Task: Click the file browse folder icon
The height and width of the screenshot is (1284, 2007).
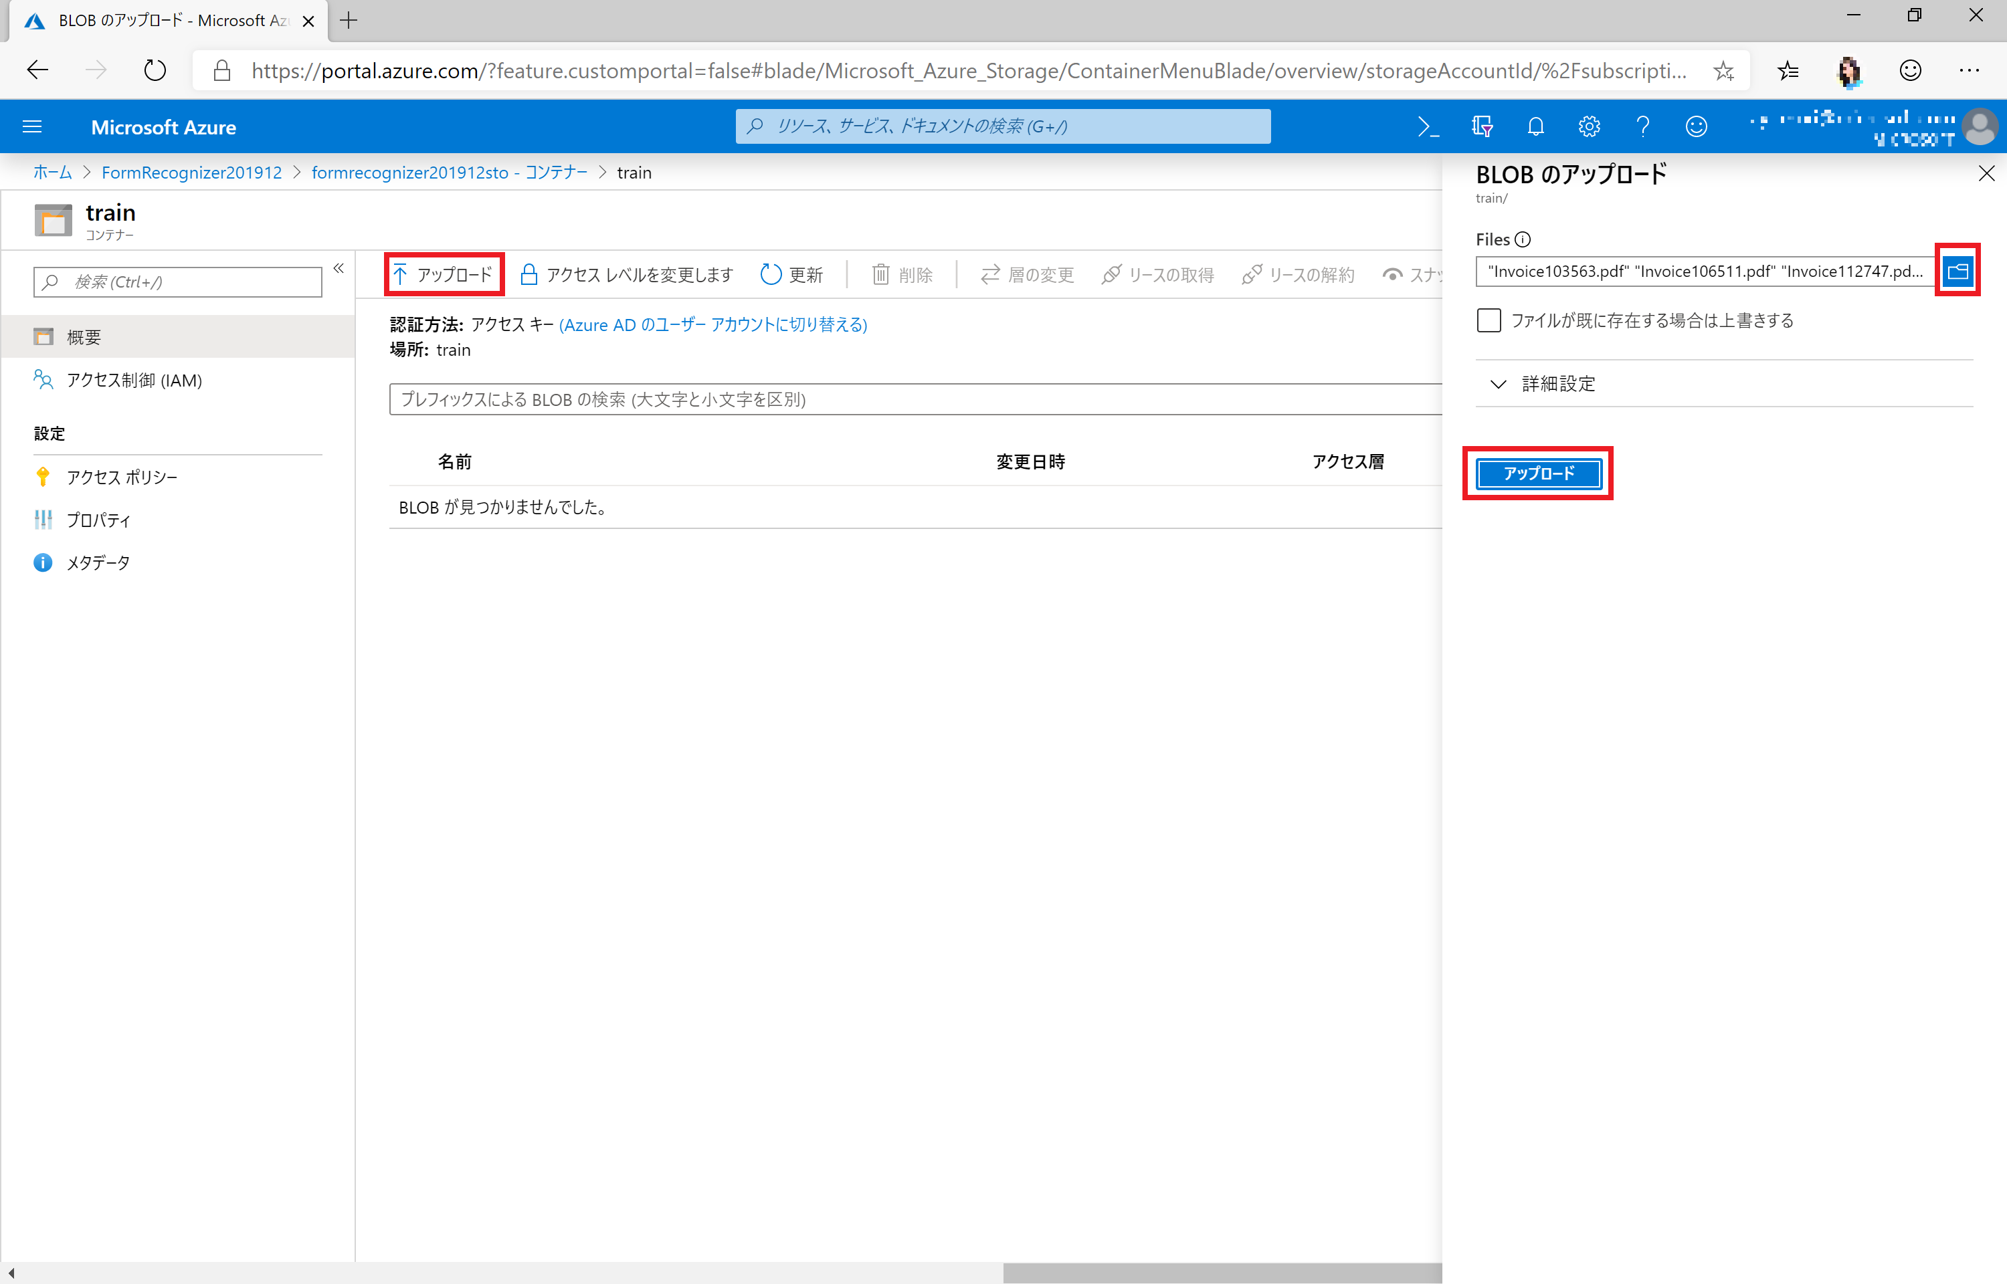Action: click(1957, 271)
